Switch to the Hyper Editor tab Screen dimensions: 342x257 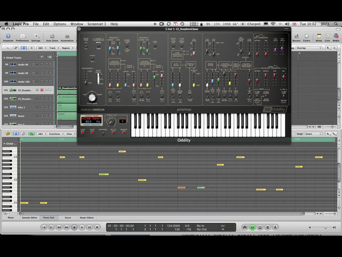[87, 218]
